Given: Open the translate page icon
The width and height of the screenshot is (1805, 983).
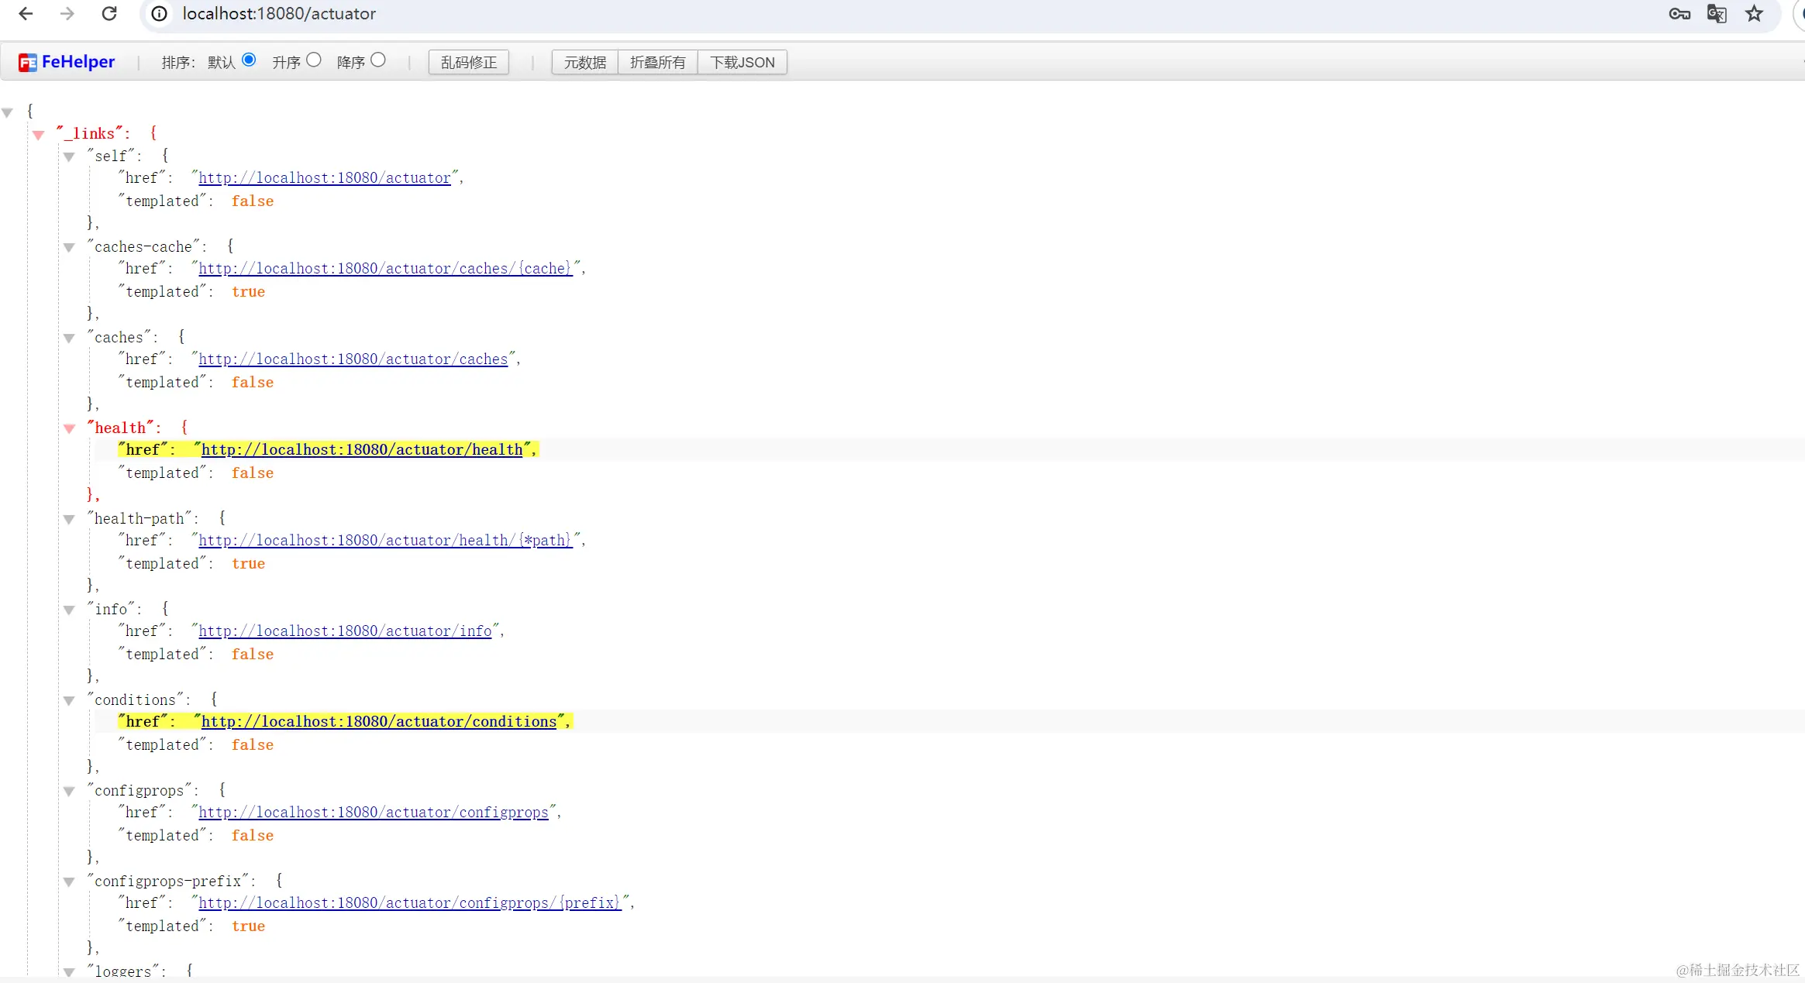Looking at the screenshot, I should pos(1716,14).
